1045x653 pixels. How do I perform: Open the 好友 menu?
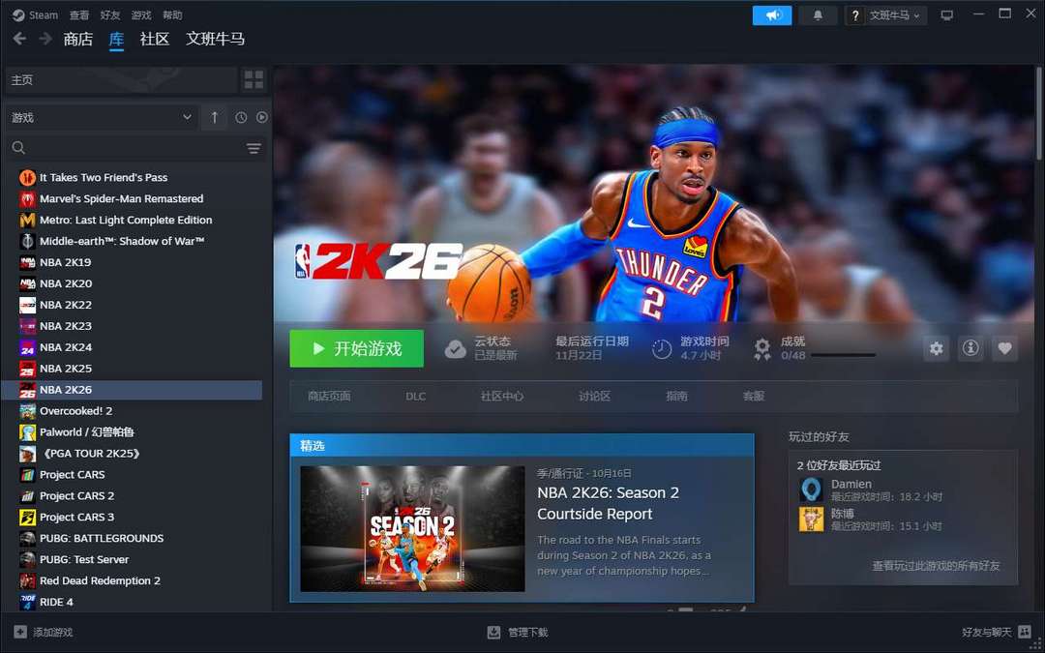click(110, 15)
